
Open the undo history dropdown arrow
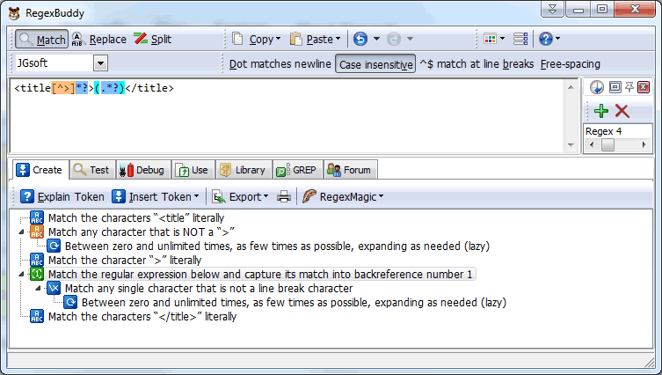pos(376,39)
